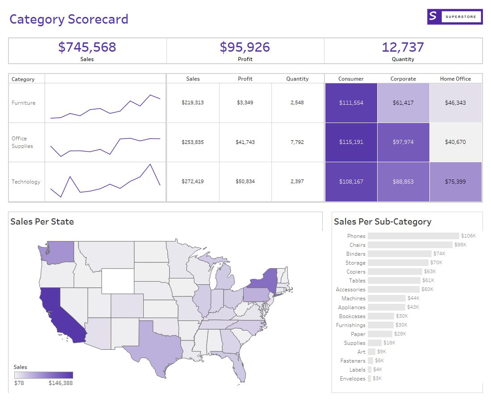The width and height of the screenshot is (491, 401).
Task: Select Office Supplies profit $41,743
Action: [x=245, y=142]
